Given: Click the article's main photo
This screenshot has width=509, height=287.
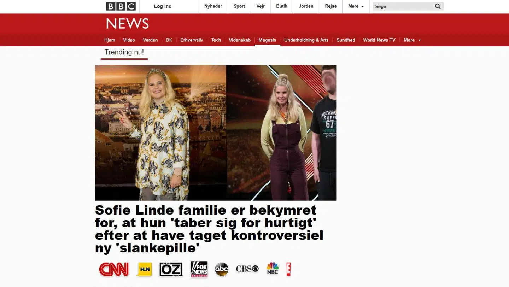Looking at the screenshot, I should pyautogui.click(x=216, y=133).
